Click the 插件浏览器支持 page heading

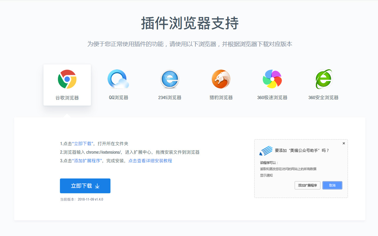coord(189,22)
